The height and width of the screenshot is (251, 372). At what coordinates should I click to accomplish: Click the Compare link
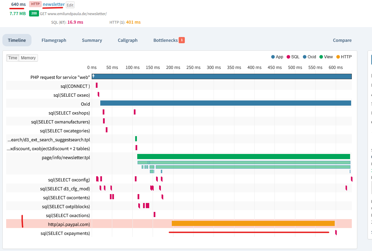pos(342,40)
